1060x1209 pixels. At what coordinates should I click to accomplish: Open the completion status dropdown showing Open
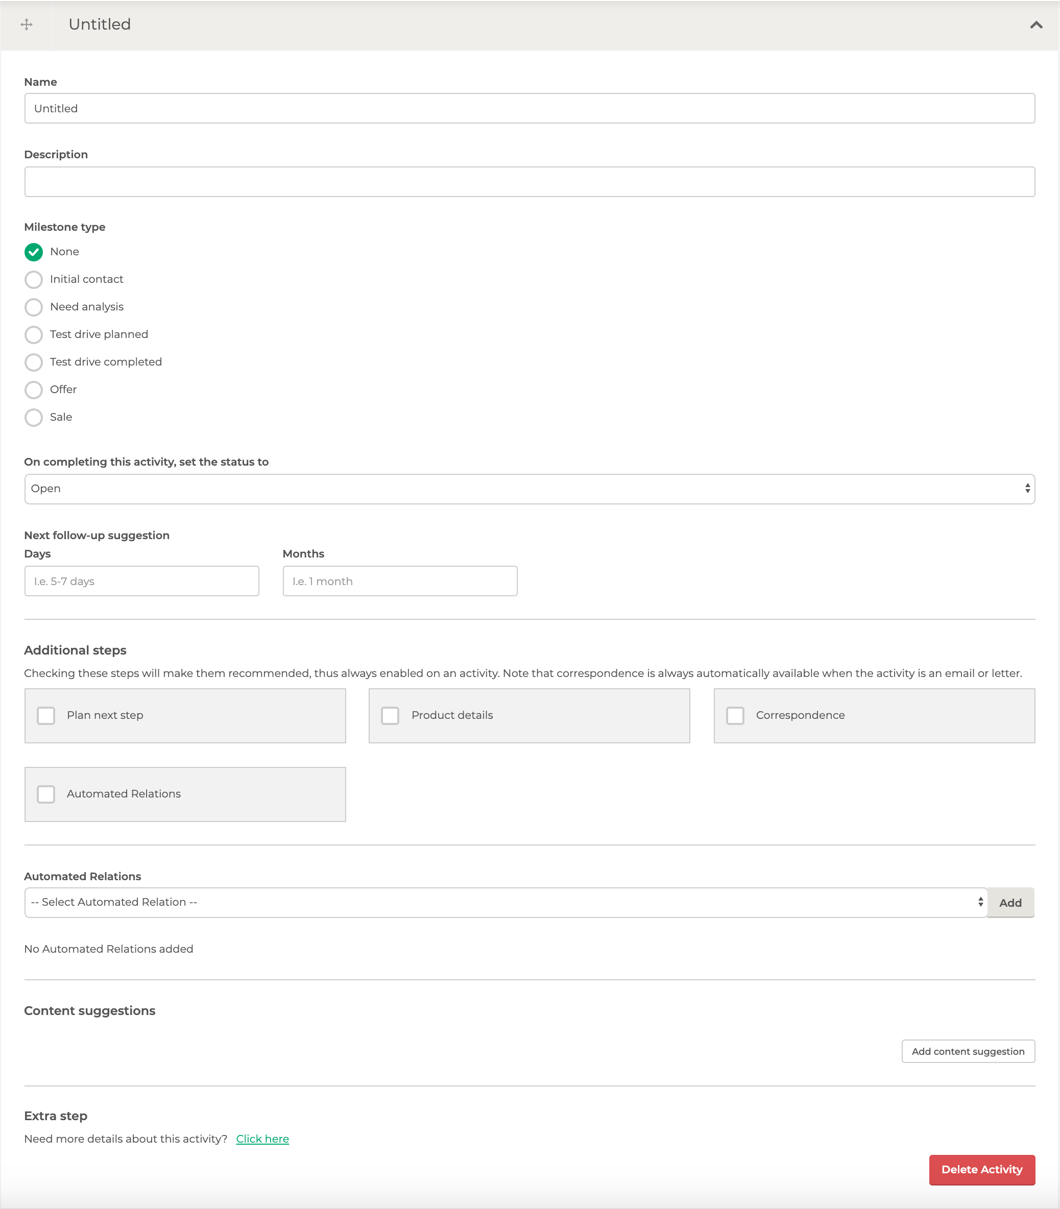529,489
